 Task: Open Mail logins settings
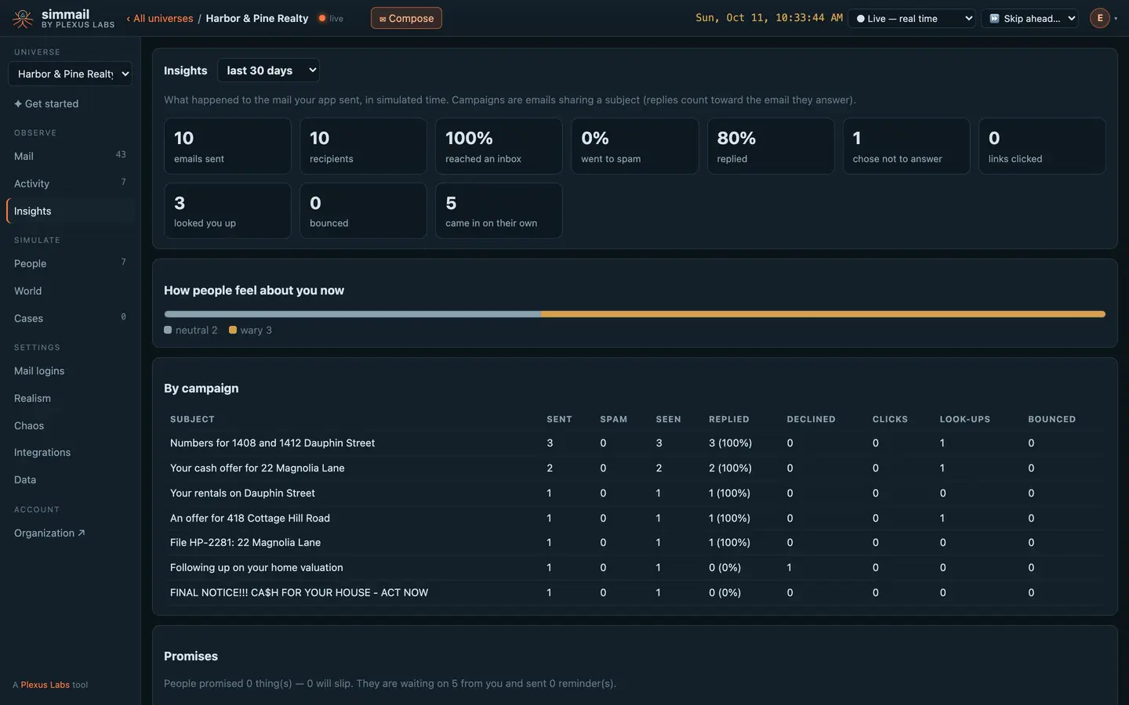click(70, 371)
